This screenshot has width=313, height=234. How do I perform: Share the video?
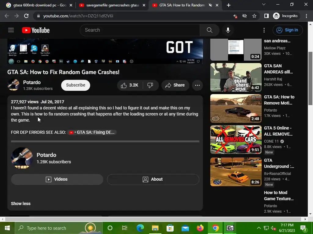[x=175, y=85]
